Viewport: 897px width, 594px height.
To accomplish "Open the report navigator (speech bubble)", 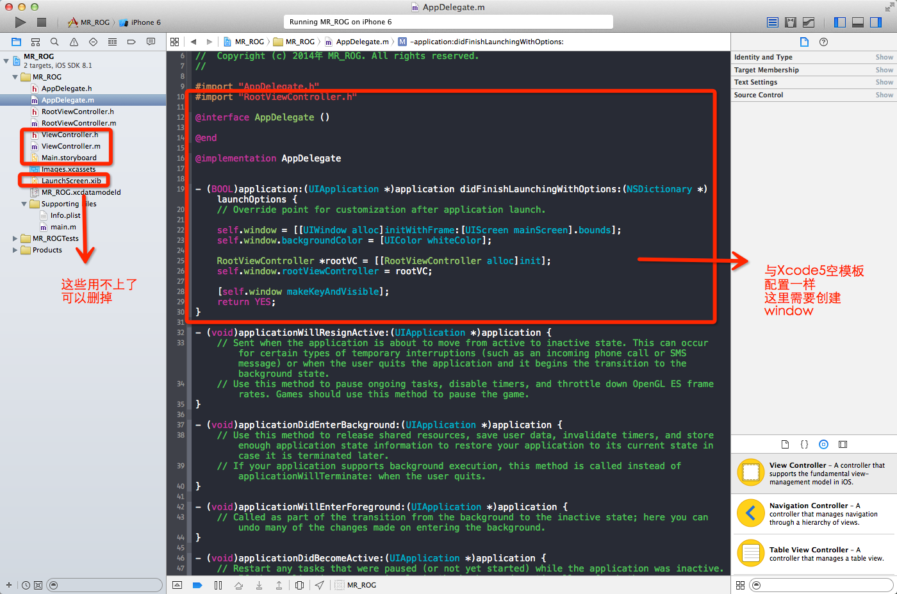I will pos(151,42).
